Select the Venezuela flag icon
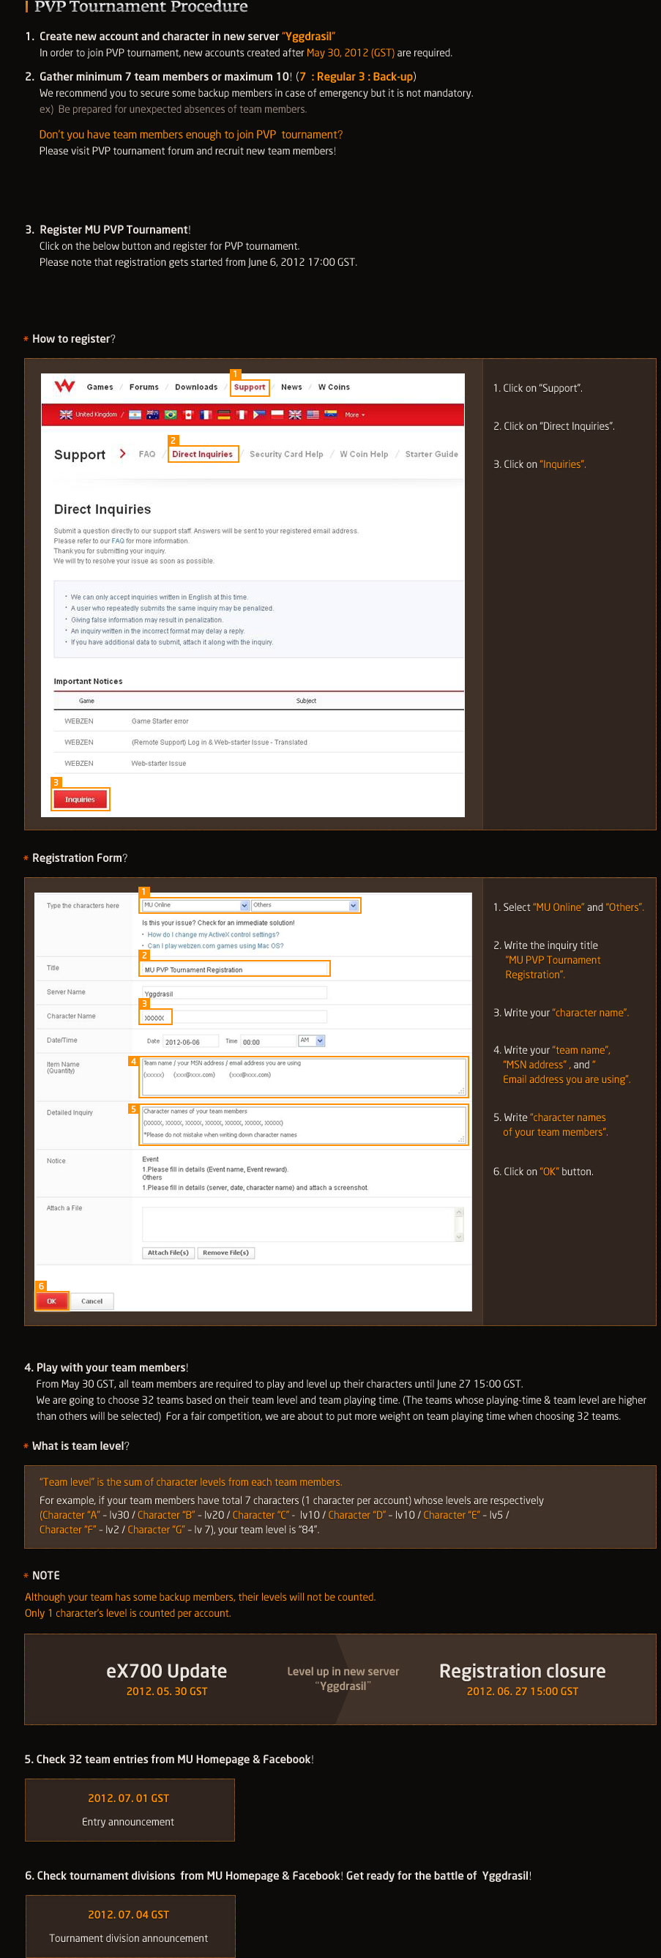Viewport: 661px width, 1958px height. [x=331, y=415]
